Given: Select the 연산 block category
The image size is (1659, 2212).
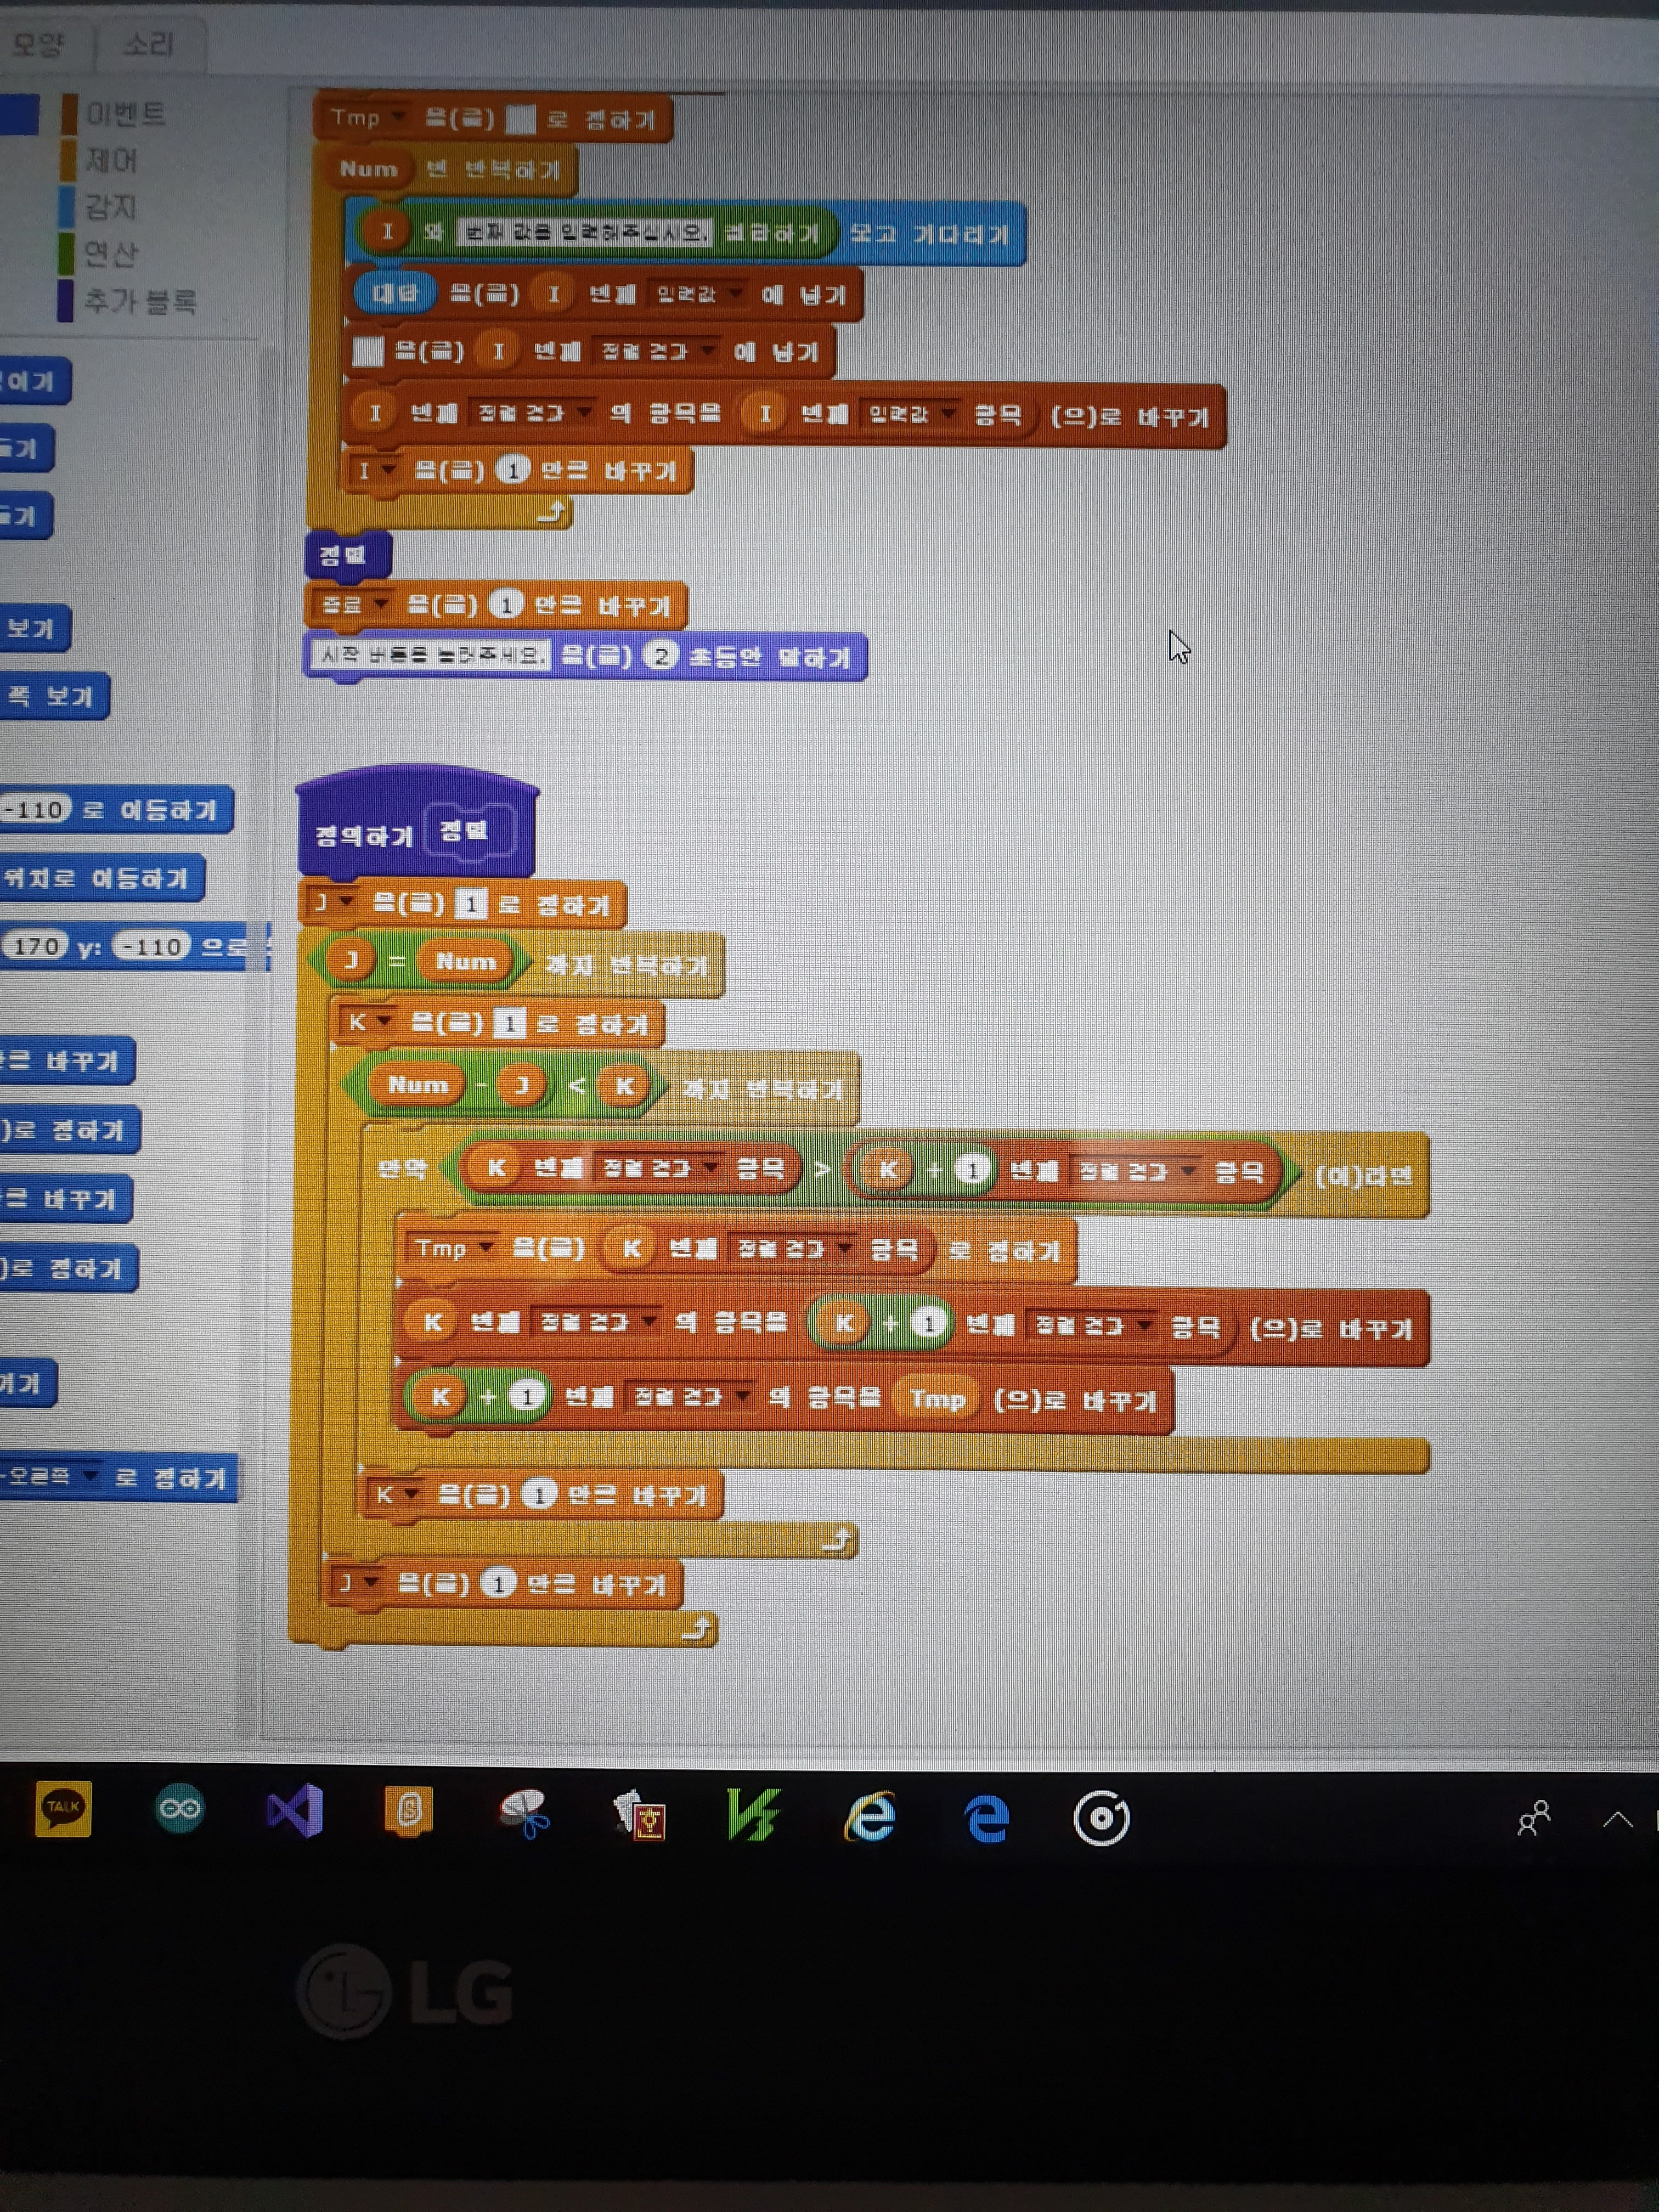Looking at the screenshot, I should [110, 254].
